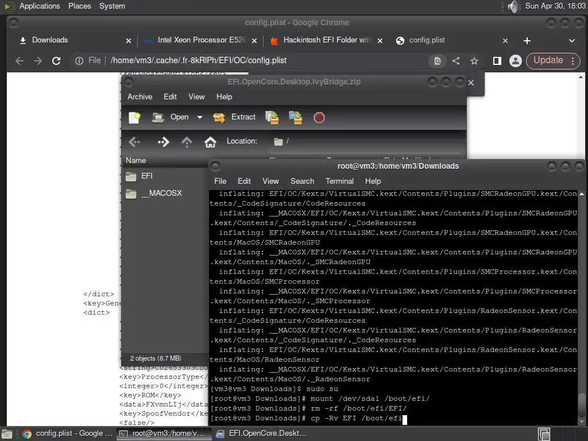The image size is (588, 441).
Task: Click volume speaker icon in panel
Action: pyautogui.click(x=513, y=6)
